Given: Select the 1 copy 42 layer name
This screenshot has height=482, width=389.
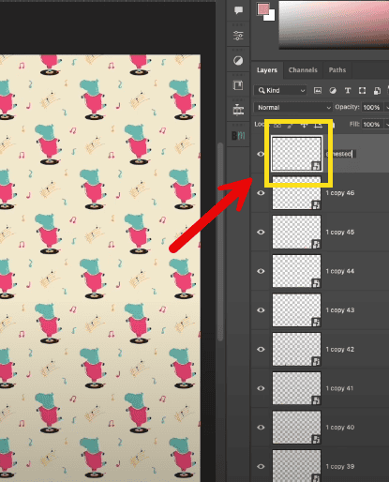Looking at the screenshot, I should click(x=340, y=350).
